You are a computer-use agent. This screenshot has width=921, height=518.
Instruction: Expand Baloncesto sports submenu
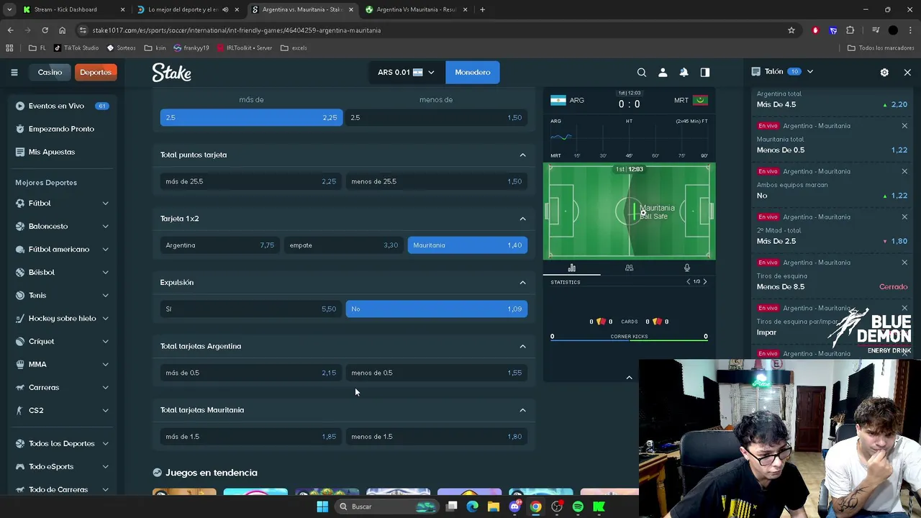pyautogui.click(x=105, y=226)
